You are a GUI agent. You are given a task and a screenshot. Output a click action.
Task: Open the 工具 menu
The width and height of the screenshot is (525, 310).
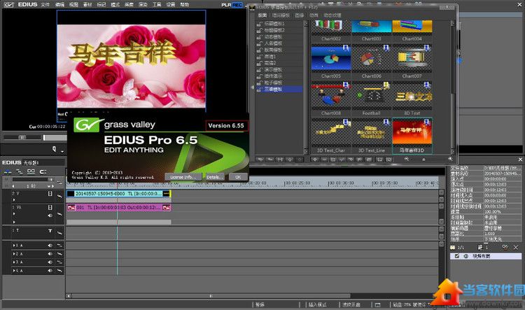click(x=157, y=5)
